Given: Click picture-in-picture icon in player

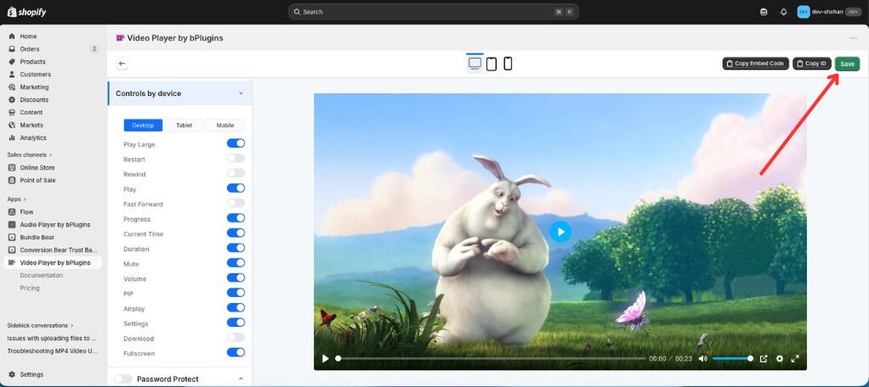Looking at the screenshot, I should coord(763,359).
